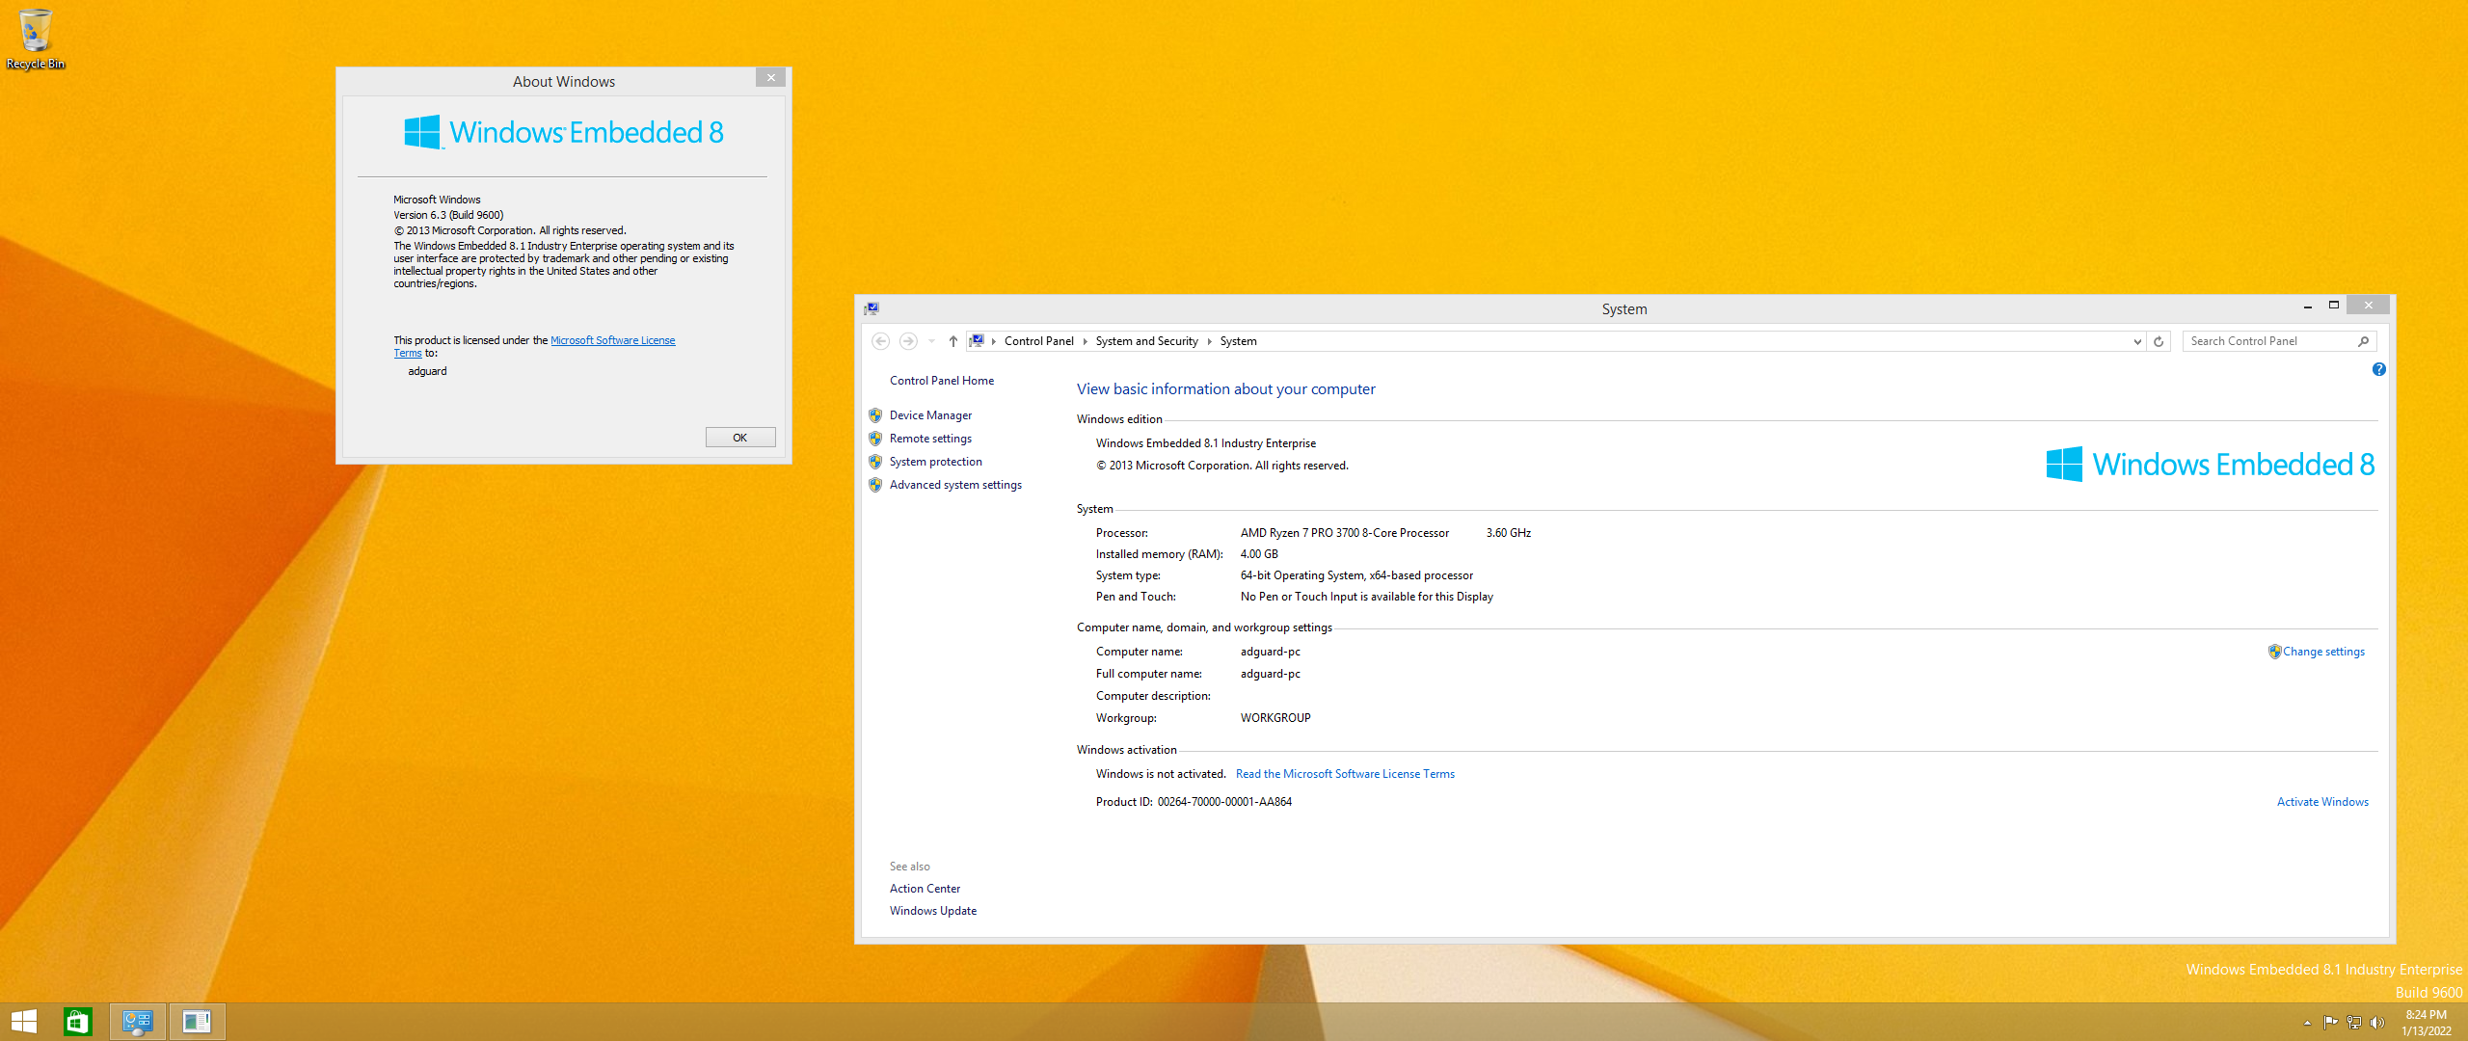Viewport: 2468px width, 1041px height.
Task: Open Advanced system settings
Action: click(955, 485)
